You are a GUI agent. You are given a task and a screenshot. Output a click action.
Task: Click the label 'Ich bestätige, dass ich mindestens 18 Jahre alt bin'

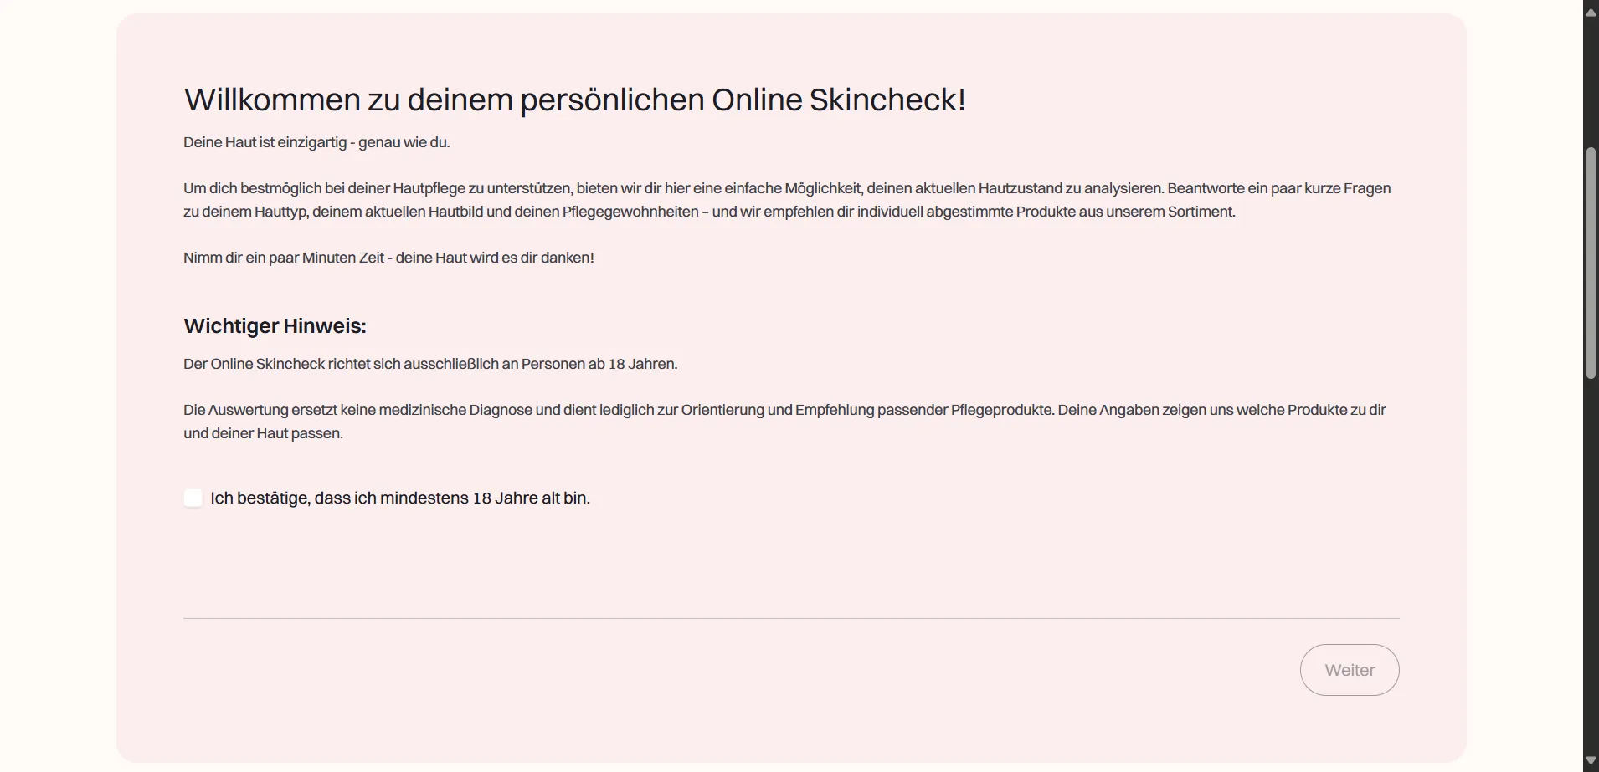pos(400,498)
